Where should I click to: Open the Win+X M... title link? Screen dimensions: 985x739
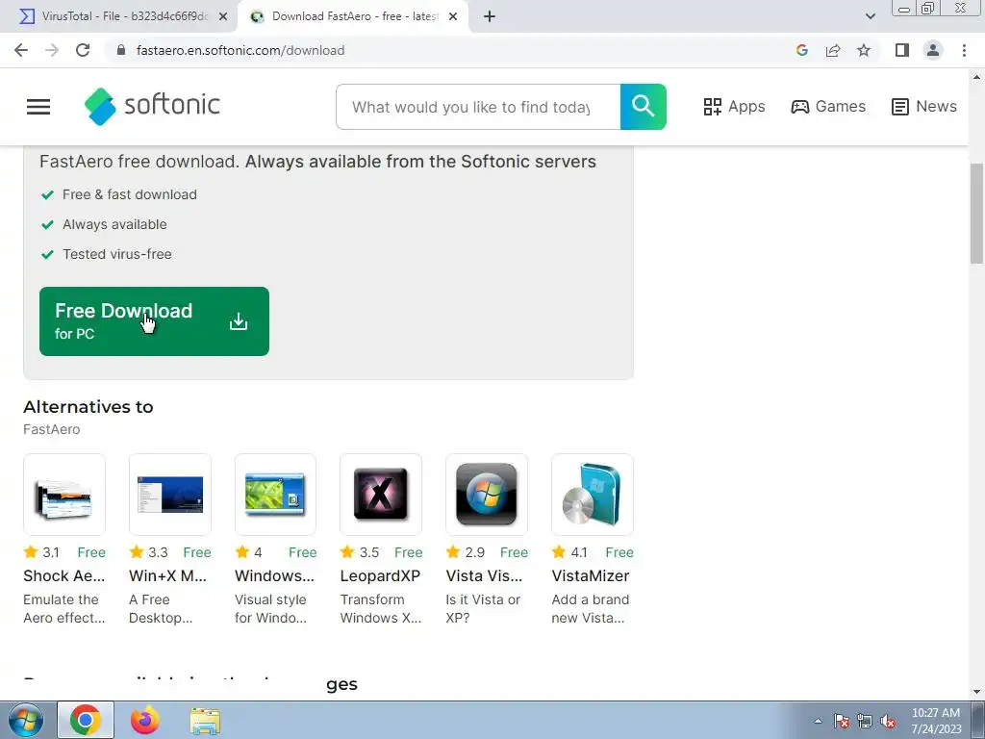pyautogui.click(x=167, y=575)
